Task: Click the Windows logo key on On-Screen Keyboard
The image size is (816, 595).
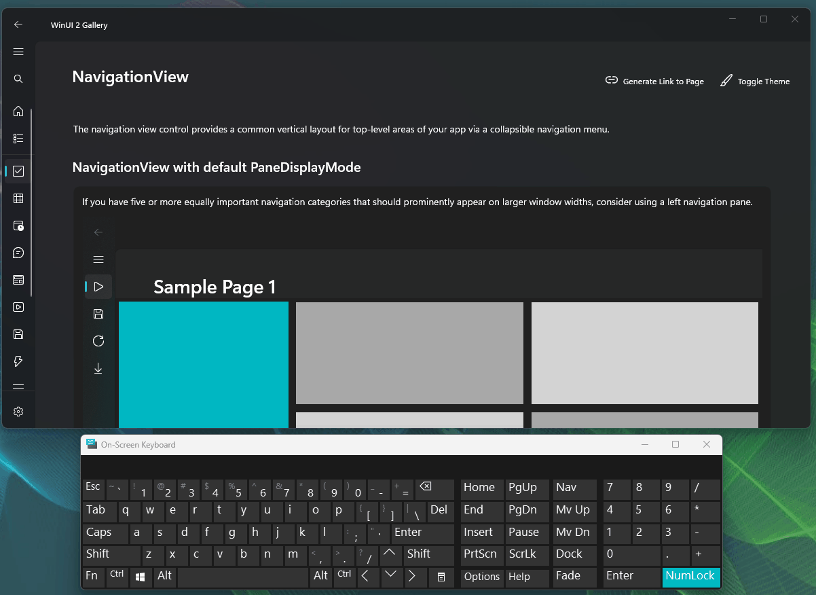Action: pyautogui.click(x=141, y=577)
